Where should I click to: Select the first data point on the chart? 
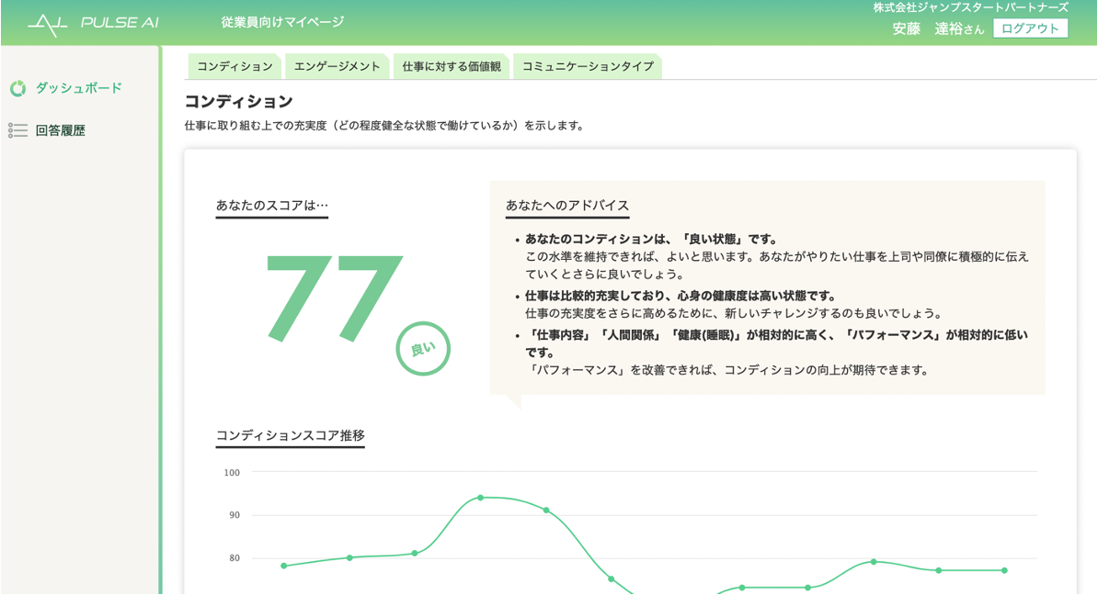click(283, 566)
